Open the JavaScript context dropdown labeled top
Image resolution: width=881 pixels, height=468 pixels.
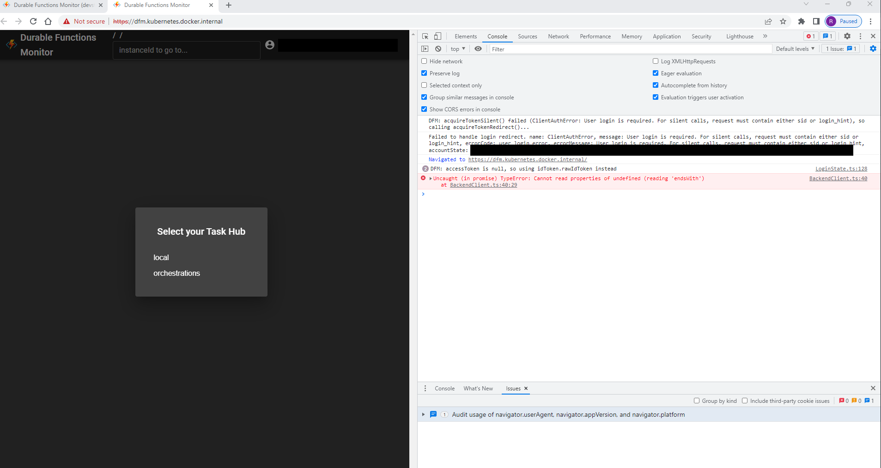[456, 49]
